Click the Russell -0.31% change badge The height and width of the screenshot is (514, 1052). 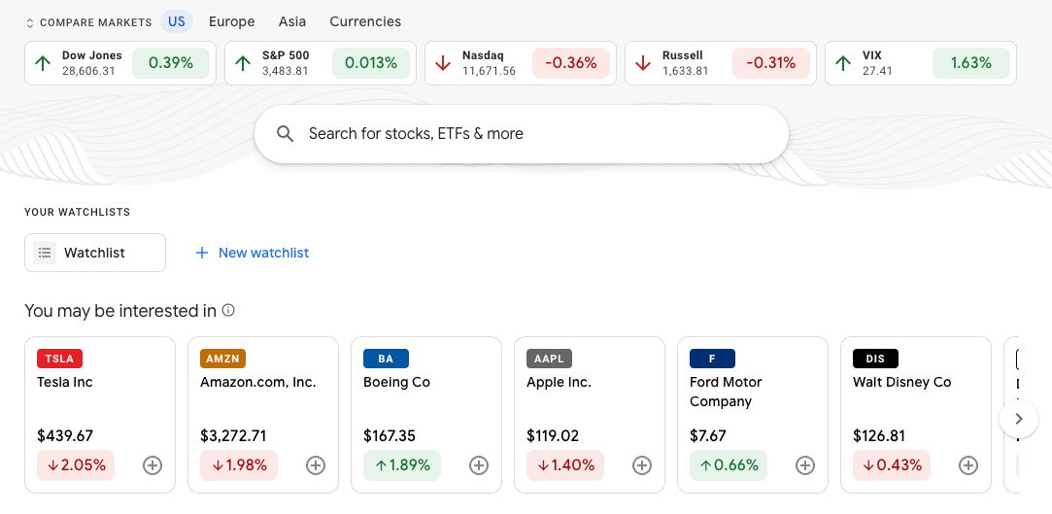tap(771, 63)
